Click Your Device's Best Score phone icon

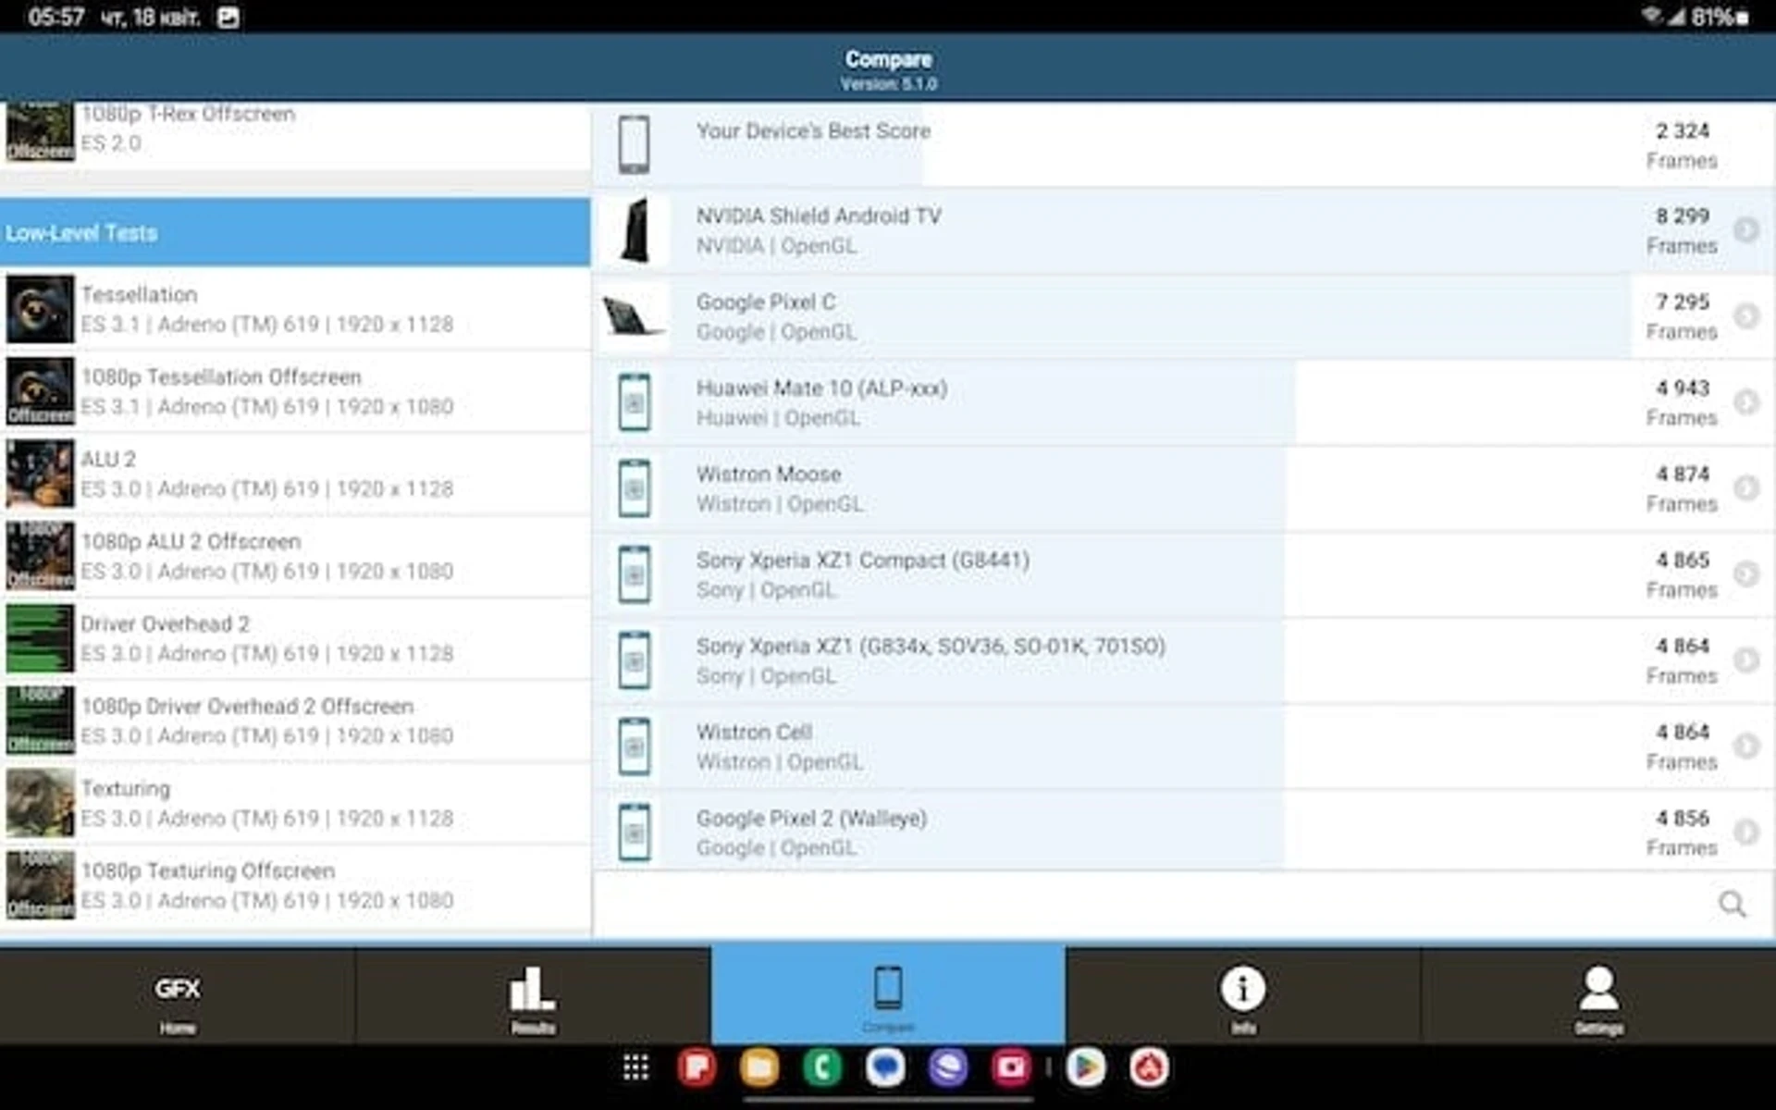click(635, 144)
